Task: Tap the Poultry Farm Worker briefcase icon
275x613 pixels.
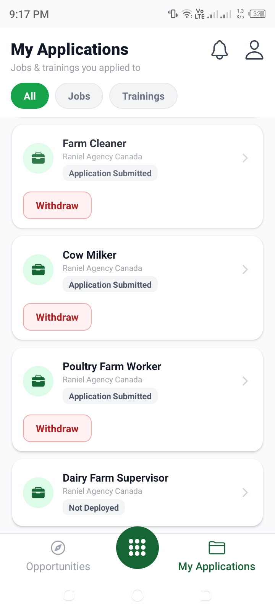Action: (38, 381)
